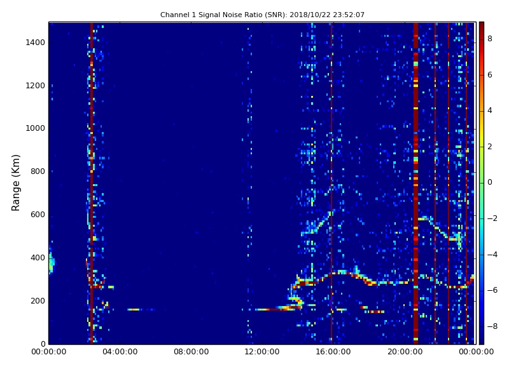Click the y-axis tick label '1400'
509x381 pixels.
36,43
